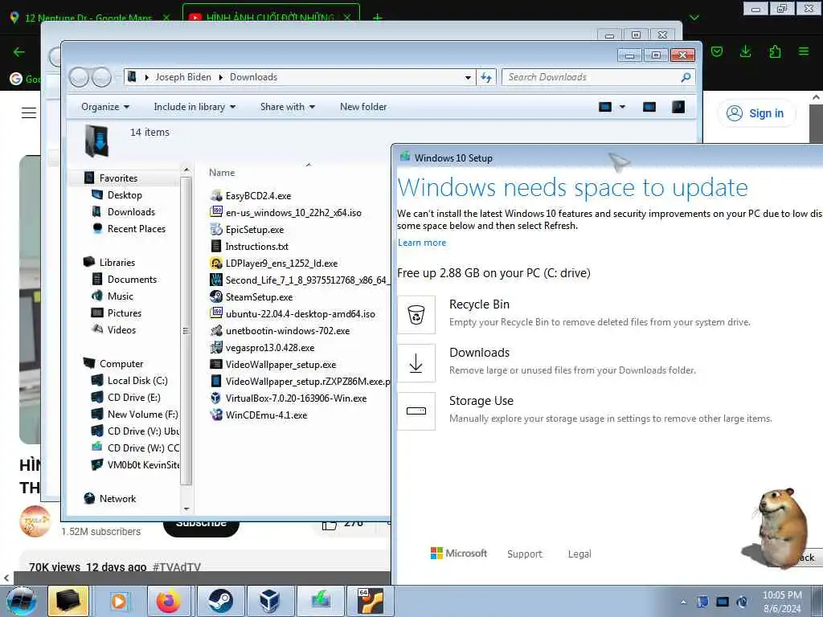This screenshot has width=823, height=617.
Task: Click the Windows Start orb
Action: click(22, 601)
